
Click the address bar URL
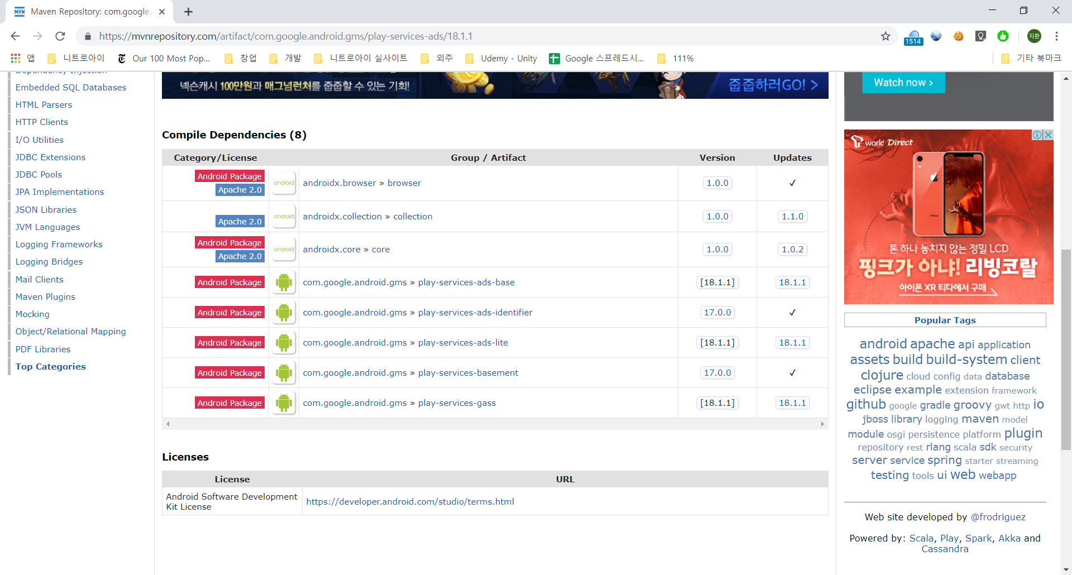(286, 36)
